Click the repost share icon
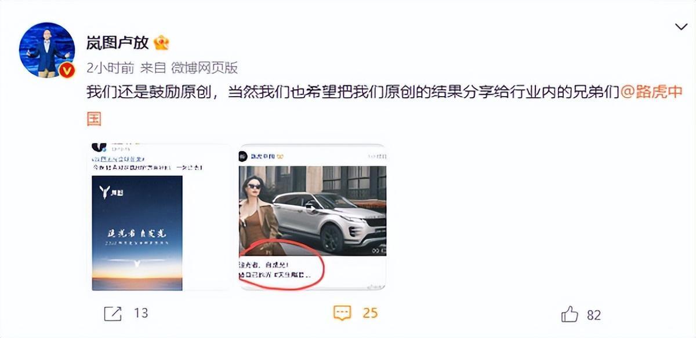 tap(113, 314)
